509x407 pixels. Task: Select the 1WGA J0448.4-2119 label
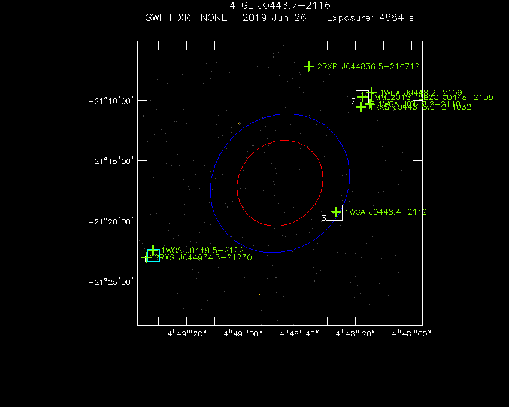pyautogui.click(x=386, y=212)
